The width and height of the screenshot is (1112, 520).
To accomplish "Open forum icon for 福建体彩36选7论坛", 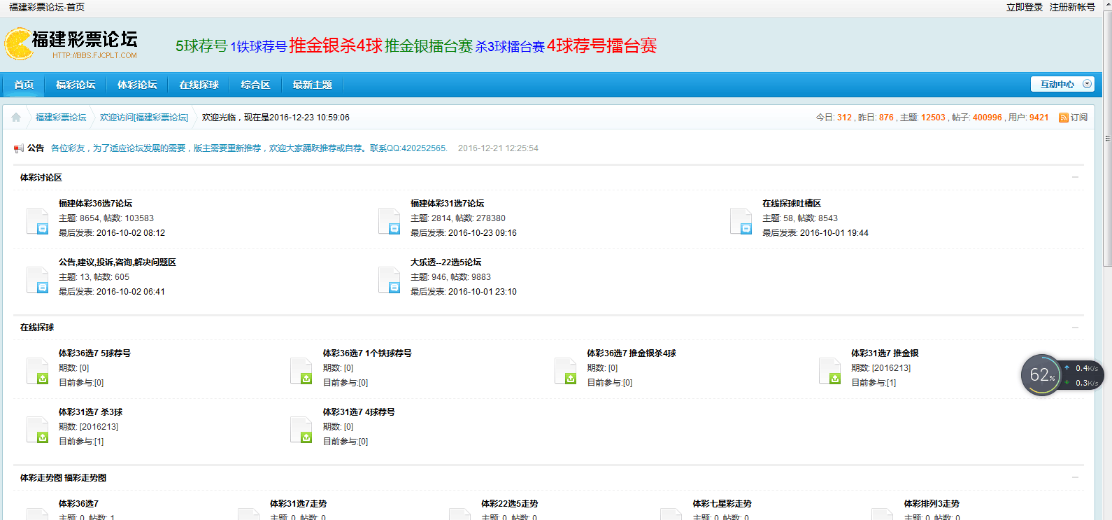I will [38, 221].
